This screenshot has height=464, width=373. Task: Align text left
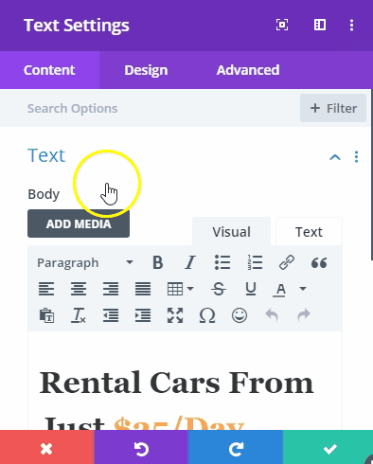[46, 289]
